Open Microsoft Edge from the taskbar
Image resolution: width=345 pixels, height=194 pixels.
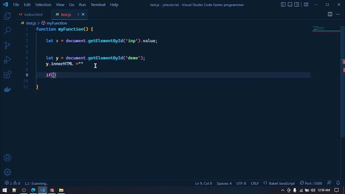click(33, 190)
